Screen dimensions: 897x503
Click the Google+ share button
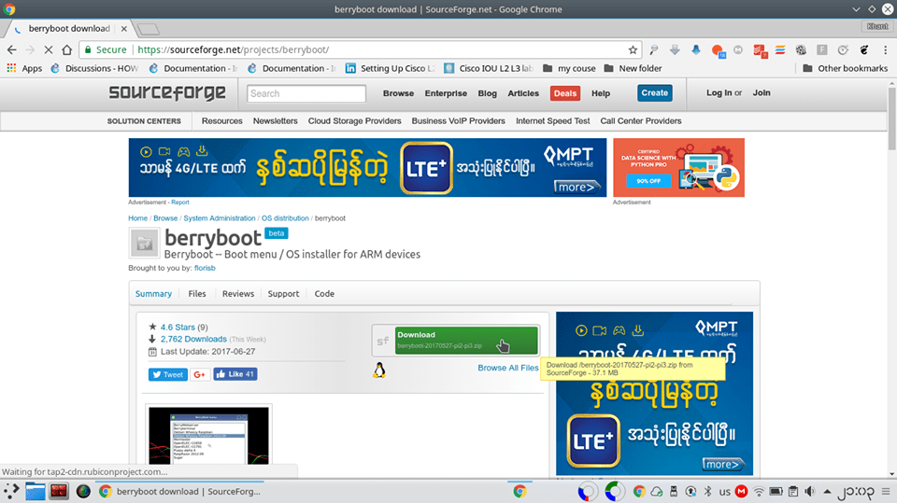pyautogui.click(x=200, y=374)
